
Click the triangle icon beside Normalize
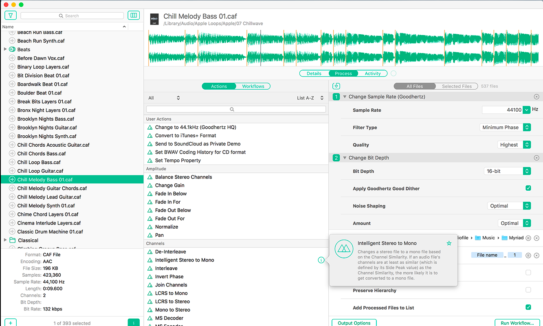point(150,227)
